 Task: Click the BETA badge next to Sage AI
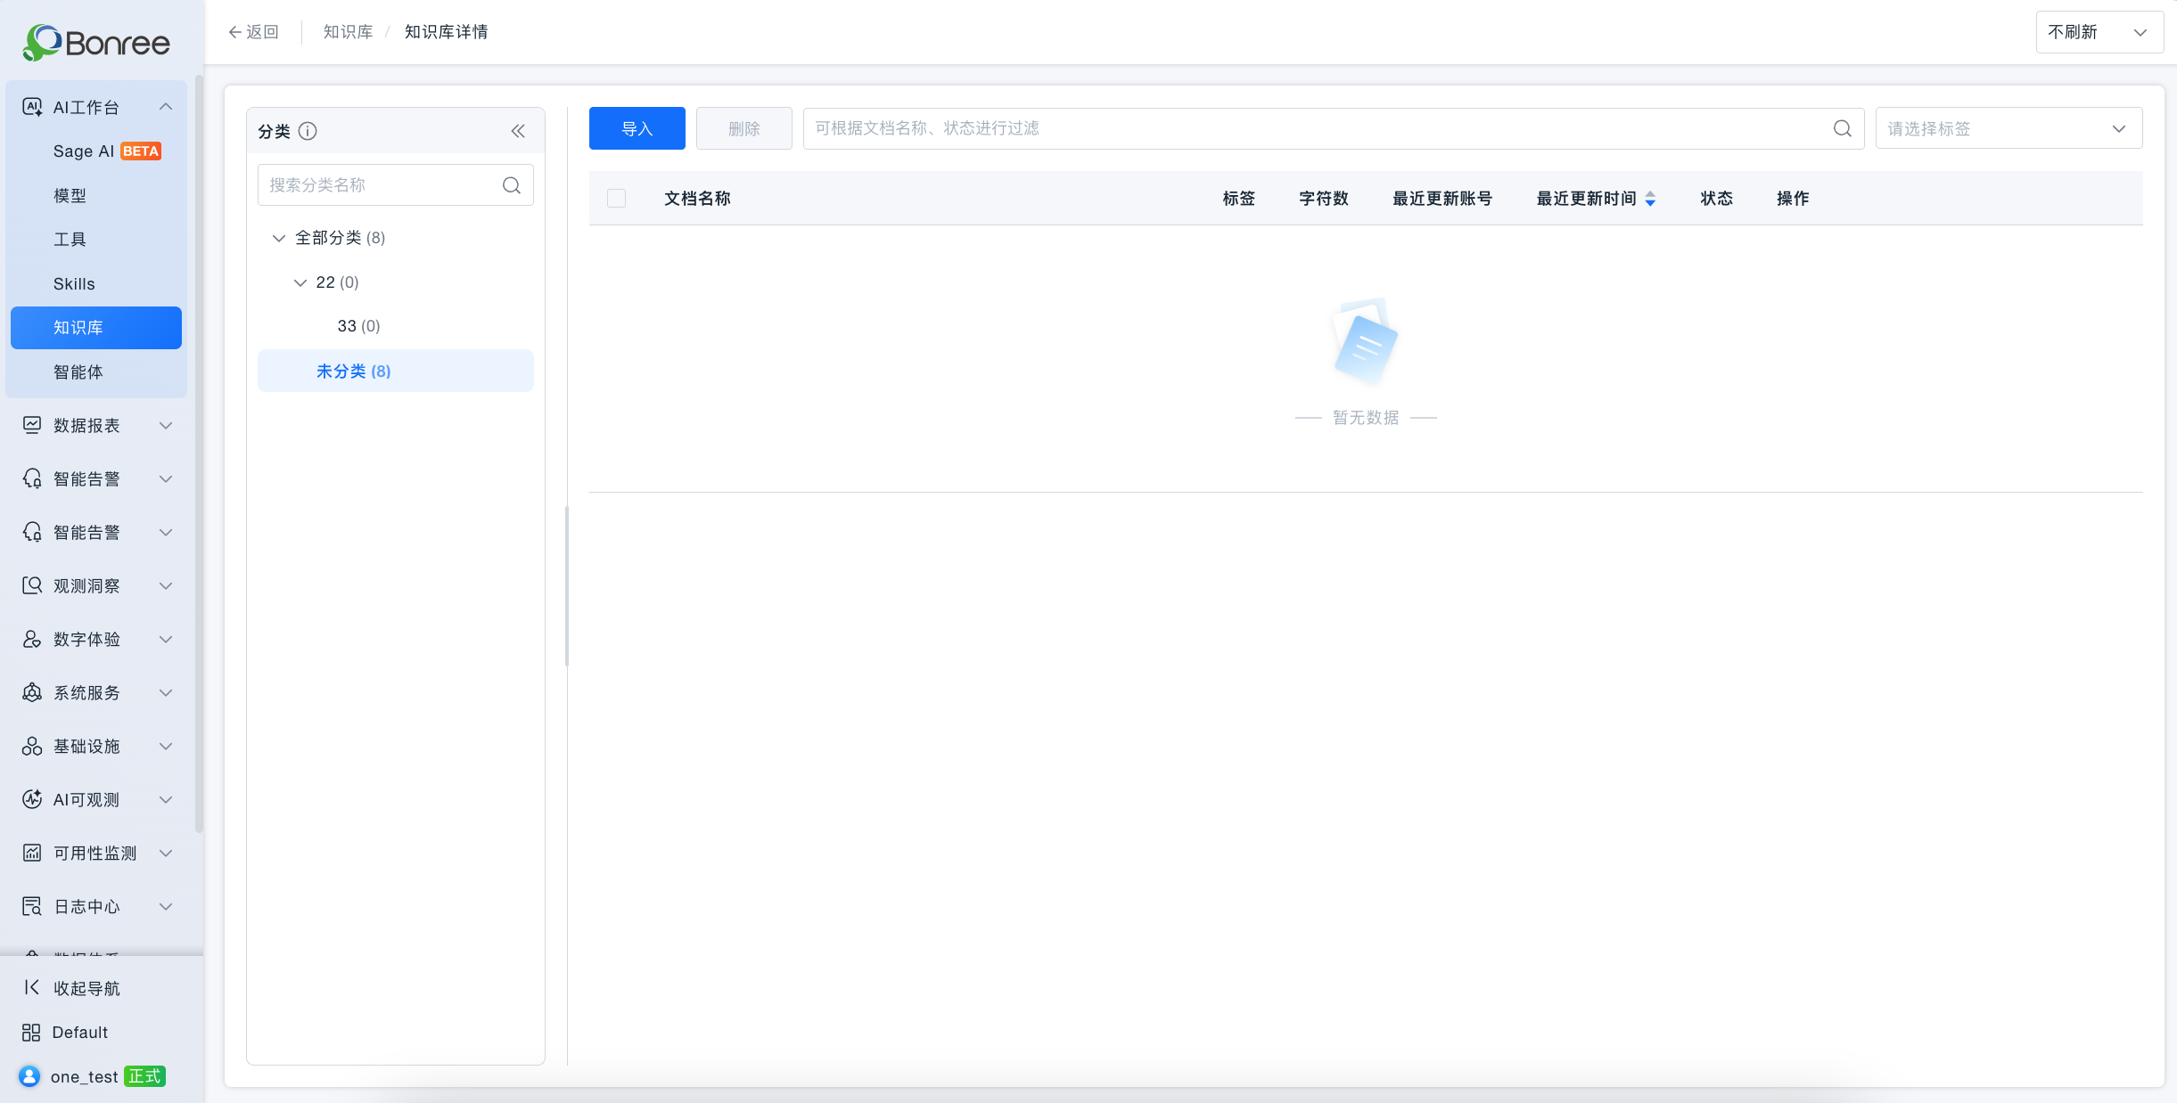pyautogui.click(x=141, y=151)
